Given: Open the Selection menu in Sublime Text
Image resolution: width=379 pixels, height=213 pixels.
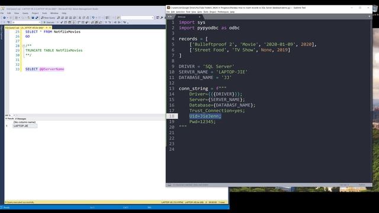Looking at the screenshot, I should [x=180, y=12].
